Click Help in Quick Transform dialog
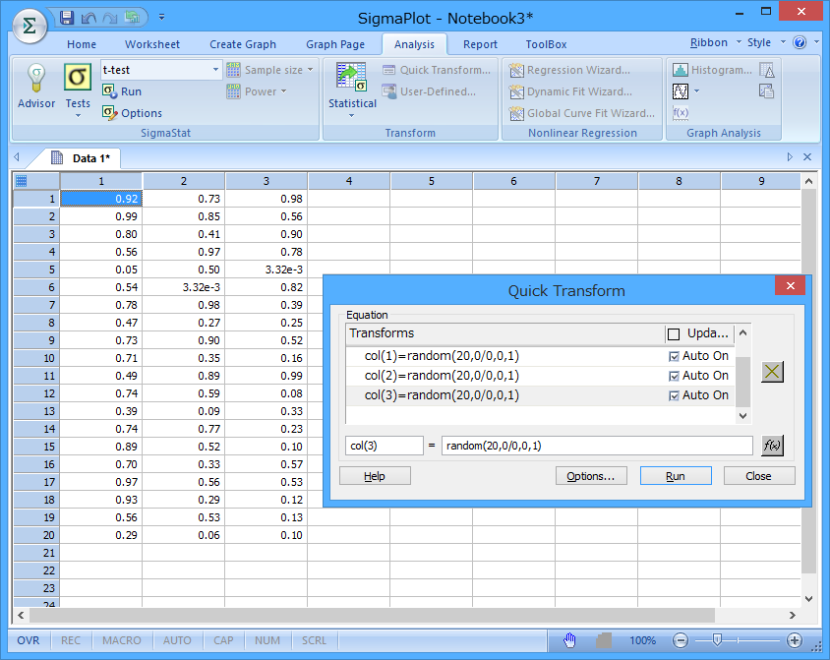Screen dimensions: 830x660 [375, 476]
